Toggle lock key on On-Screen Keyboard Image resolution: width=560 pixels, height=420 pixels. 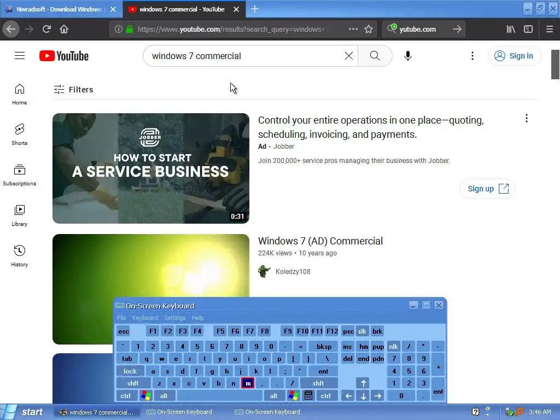click(130, 371)
